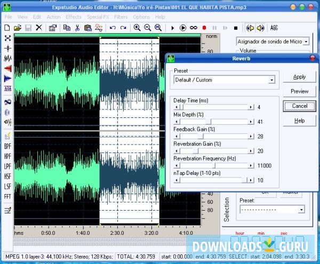The height and width of the screenshot is (264, 320).
Task: Click the blue Fade Out sidebar icon
Action: tap(8, 78)
